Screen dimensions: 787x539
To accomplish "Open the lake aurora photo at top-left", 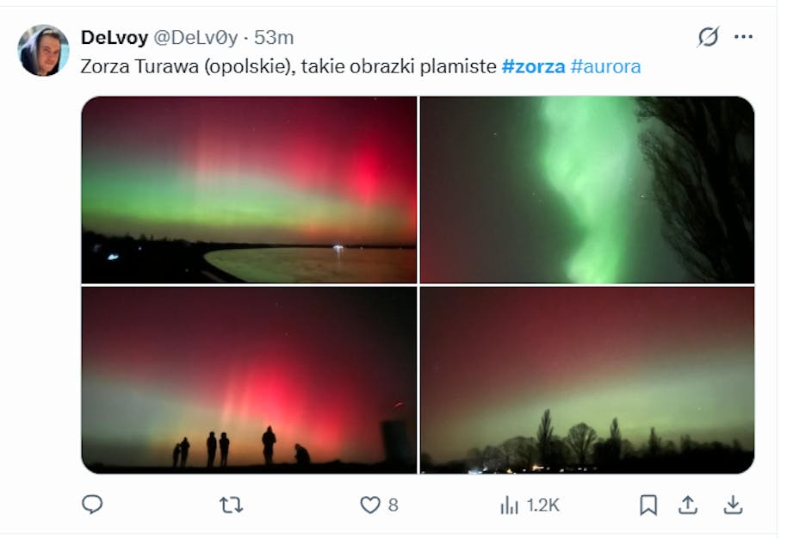I will pyautogui.click(x=249, y=189).
